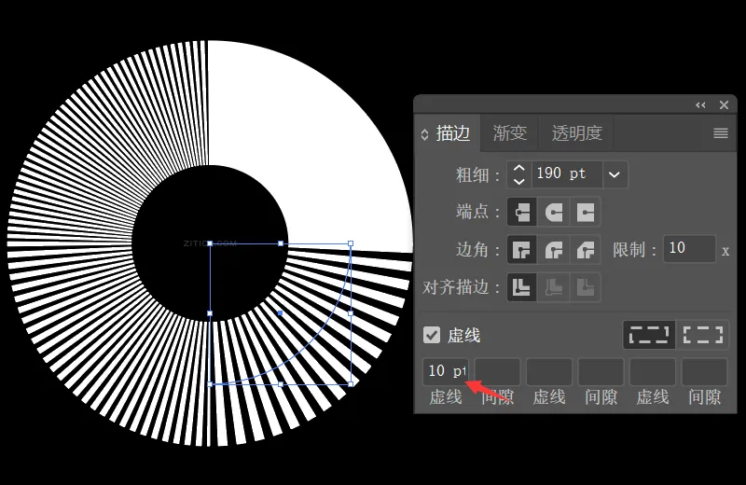Choose the round join corner icon
Screen dimensions: 746x485
[x=554, y=249]
